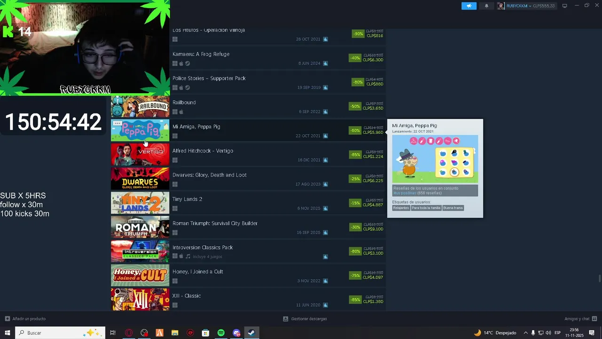Click the Muy positivas reviews link
Screen dimensions: 602x339
click(x=404, y=193)
